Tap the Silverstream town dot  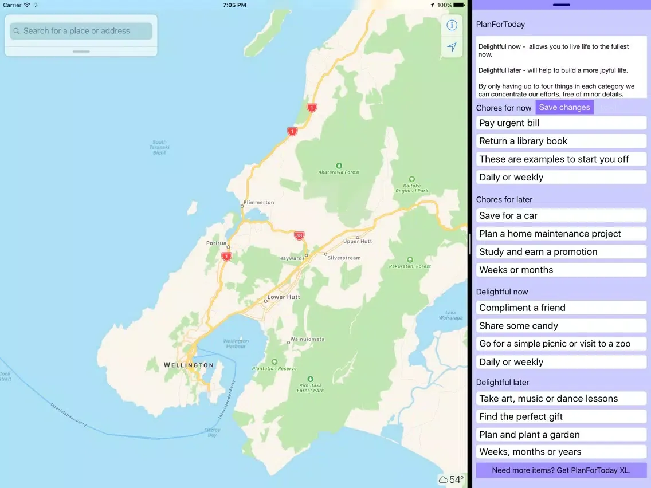point(325,254)
